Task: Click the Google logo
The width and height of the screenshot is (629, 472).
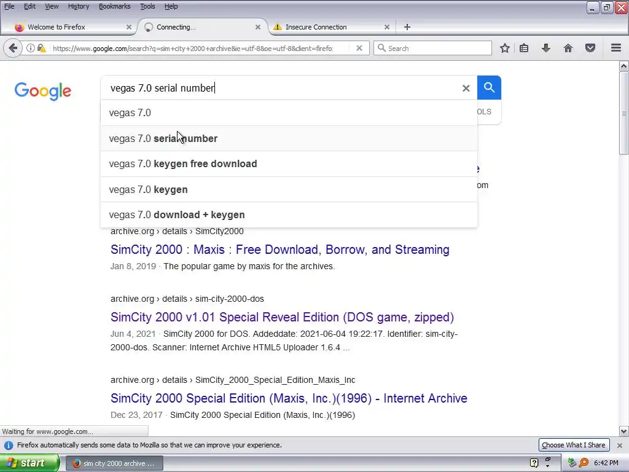Action: pyautogui.click(x=43, y=91)
